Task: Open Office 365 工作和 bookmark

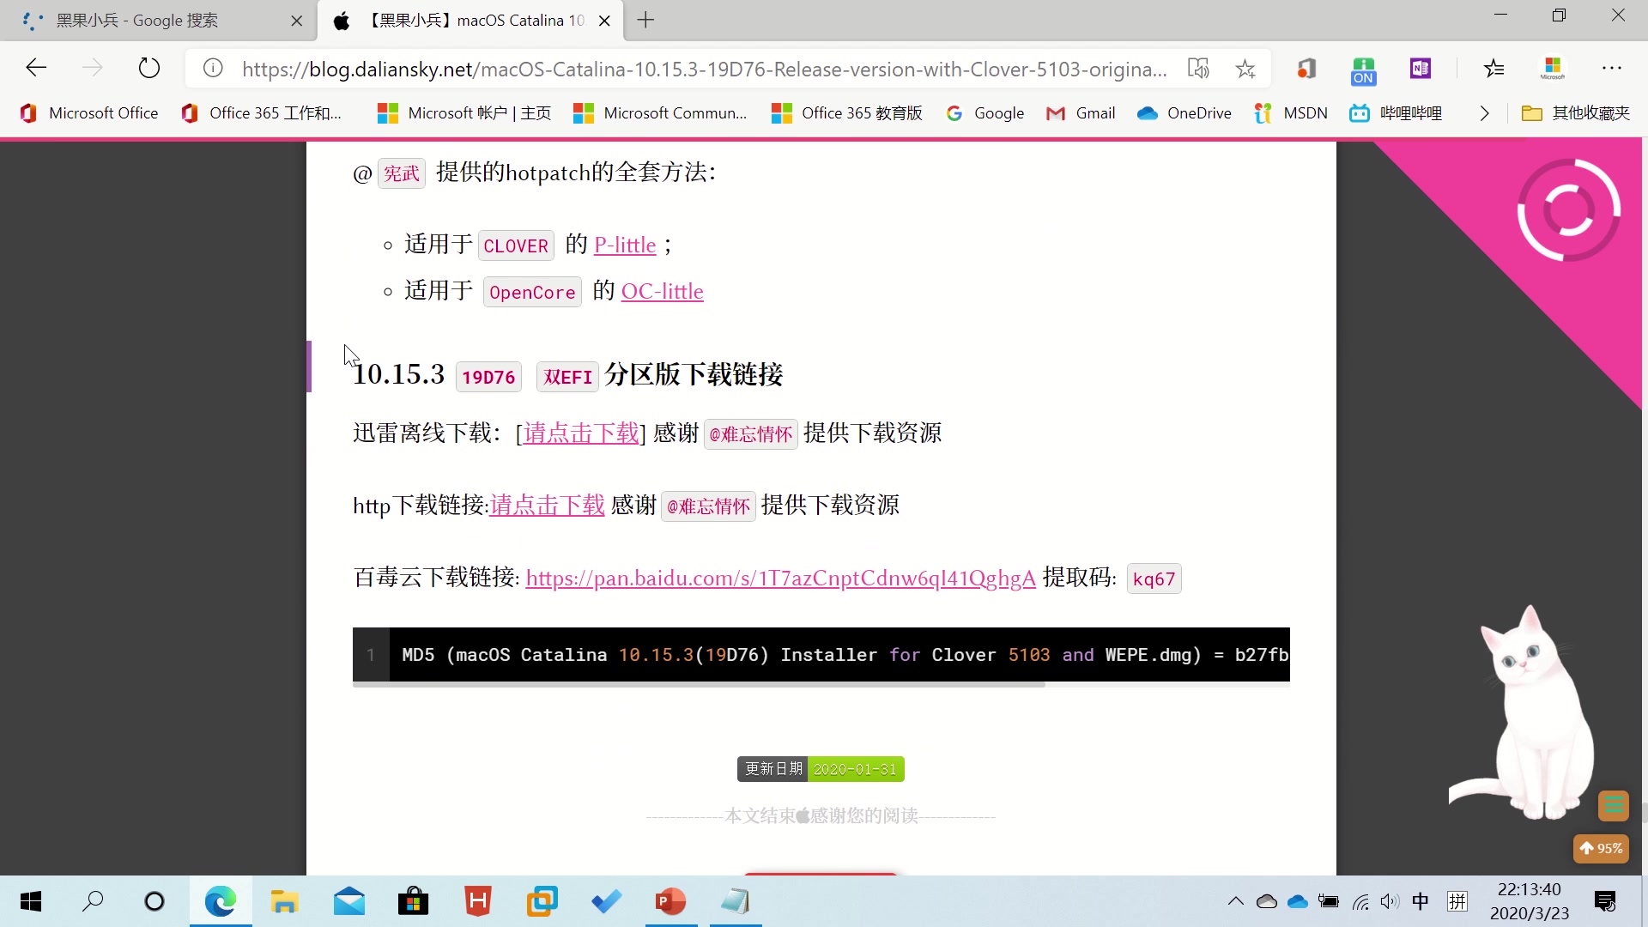Action: click(262, 113)
